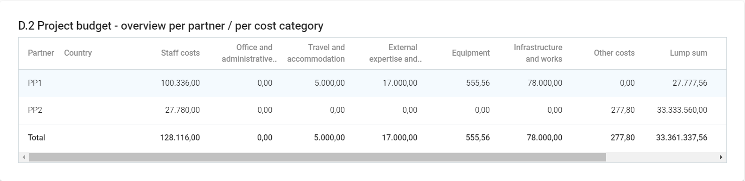745x181 pixels.
Task: Select the Equipment column header
Action: (471, 53)
